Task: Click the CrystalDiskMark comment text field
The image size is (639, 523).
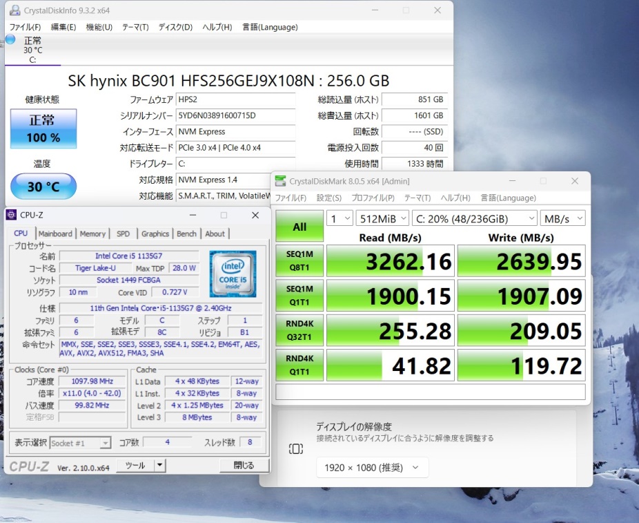Action: pyautogui.click(x=431, y=392)
